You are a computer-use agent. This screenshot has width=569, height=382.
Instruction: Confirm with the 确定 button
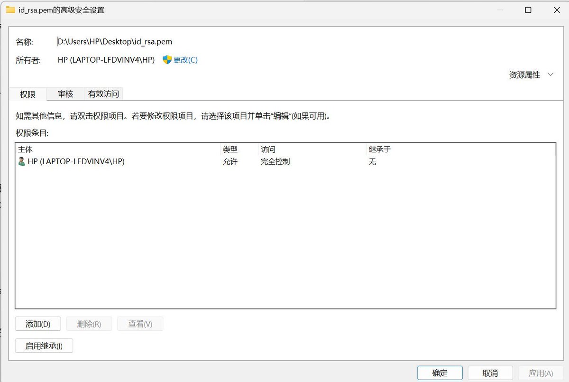440,373
